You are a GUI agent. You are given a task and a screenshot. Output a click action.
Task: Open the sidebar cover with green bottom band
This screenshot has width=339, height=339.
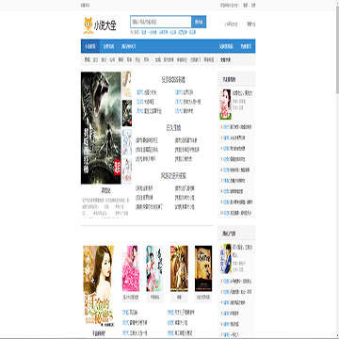[225, 105]
